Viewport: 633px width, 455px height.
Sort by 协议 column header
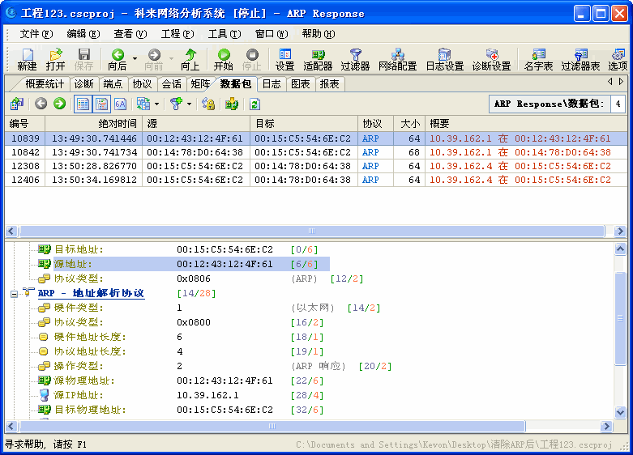(376, 123)
